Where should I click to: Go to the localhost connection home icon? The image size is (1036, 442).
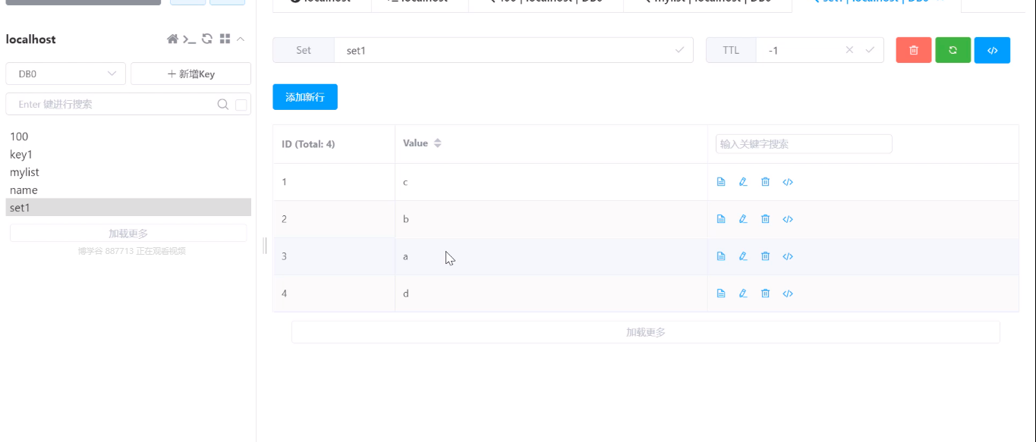click(x=173, y=39)
